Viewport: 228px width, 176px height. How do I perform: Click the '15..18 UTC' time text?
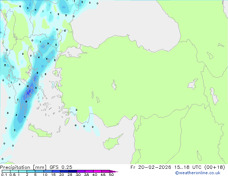pyautogui.click(x=188, y=167)
